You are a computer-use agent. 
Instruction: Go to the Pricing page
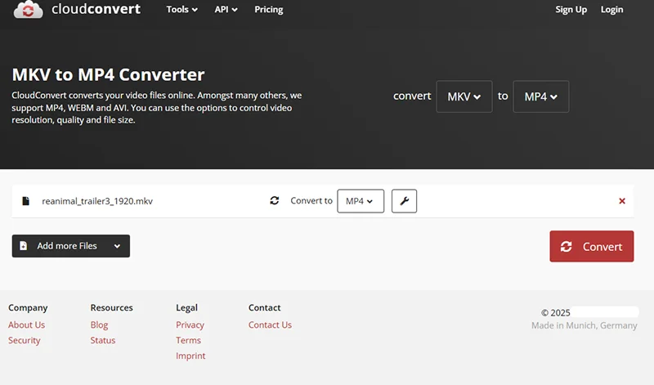tap(269, 9)
